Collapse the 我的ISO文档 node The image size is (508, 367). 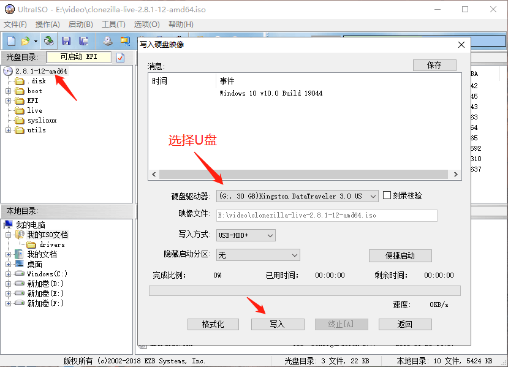(x=9, y=235)
